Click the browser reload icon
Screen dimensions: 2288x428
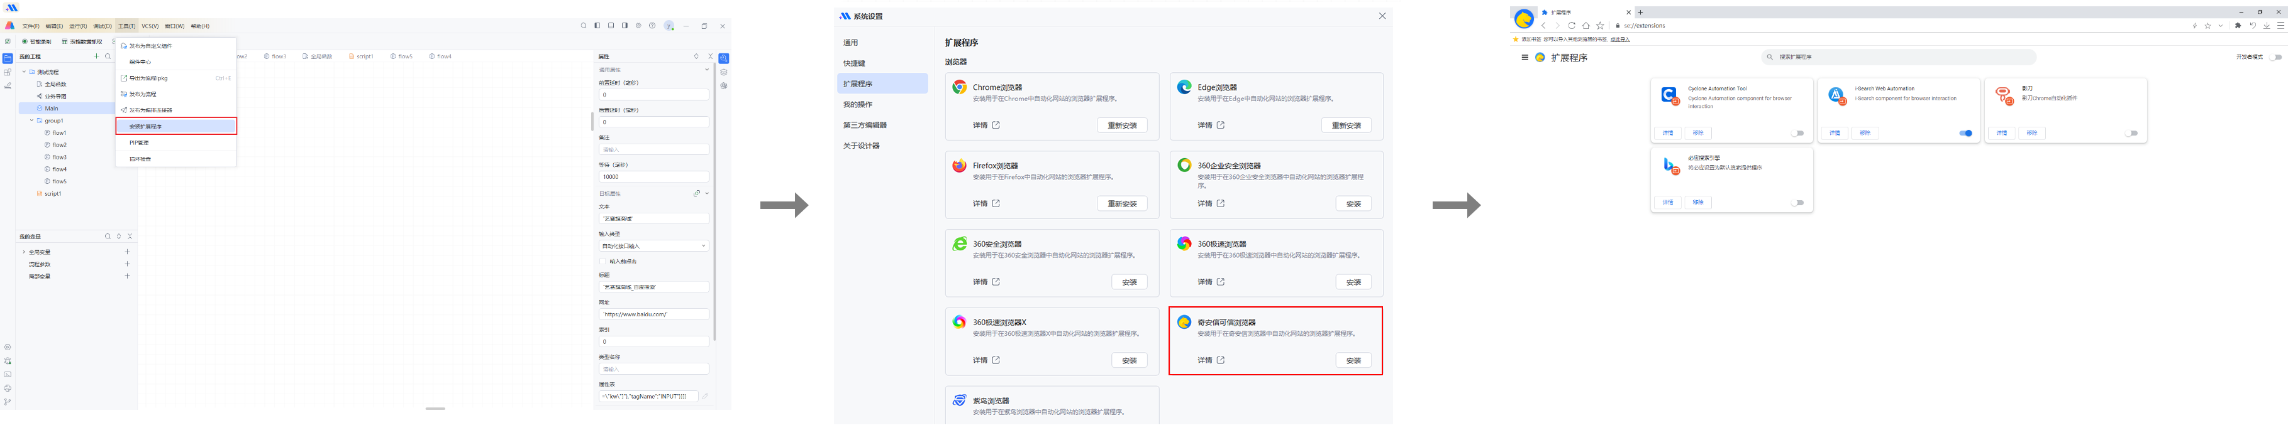(1571, 26)
